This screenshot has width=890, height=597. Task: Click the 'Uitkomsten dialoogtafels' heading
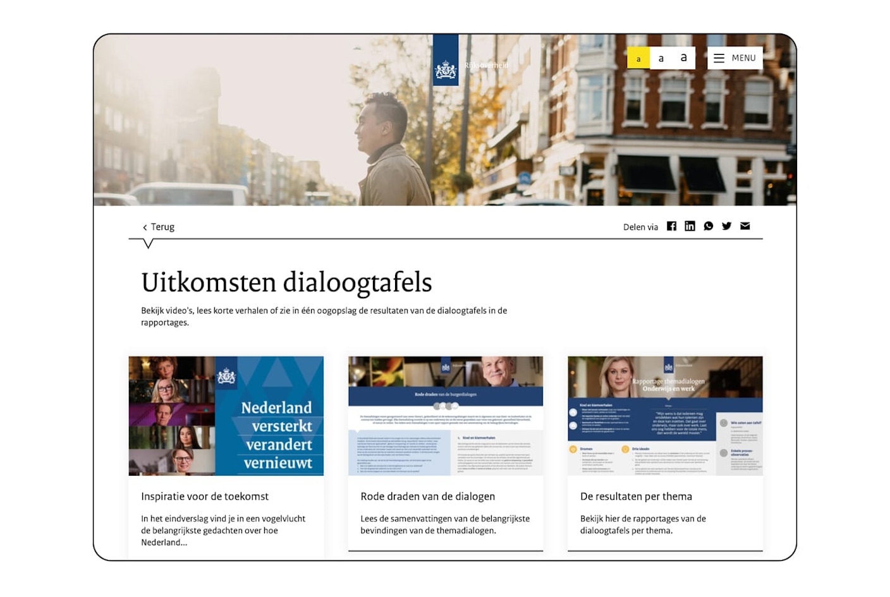point(286,282)
